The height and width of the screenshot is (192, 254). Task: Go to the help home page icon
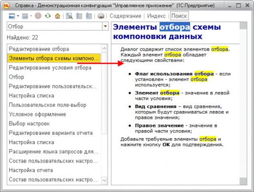point(58,16)
